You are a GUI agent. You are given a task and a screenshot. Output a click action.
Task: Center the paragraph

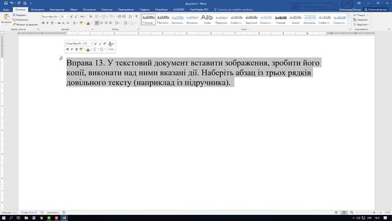101,23
